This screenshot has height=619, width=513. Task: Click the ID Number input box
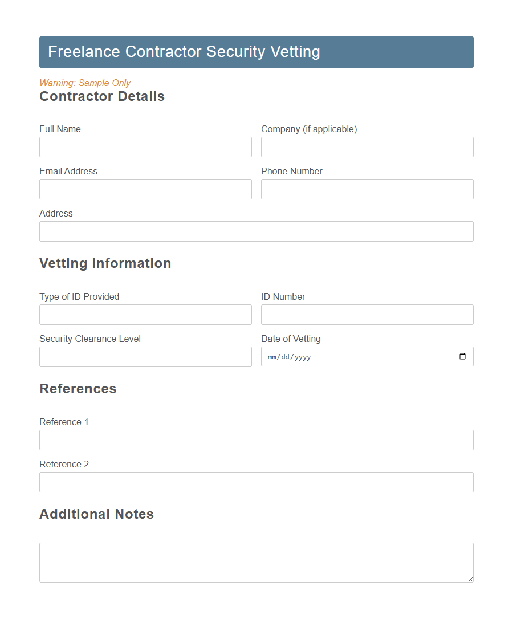point(367,315)
